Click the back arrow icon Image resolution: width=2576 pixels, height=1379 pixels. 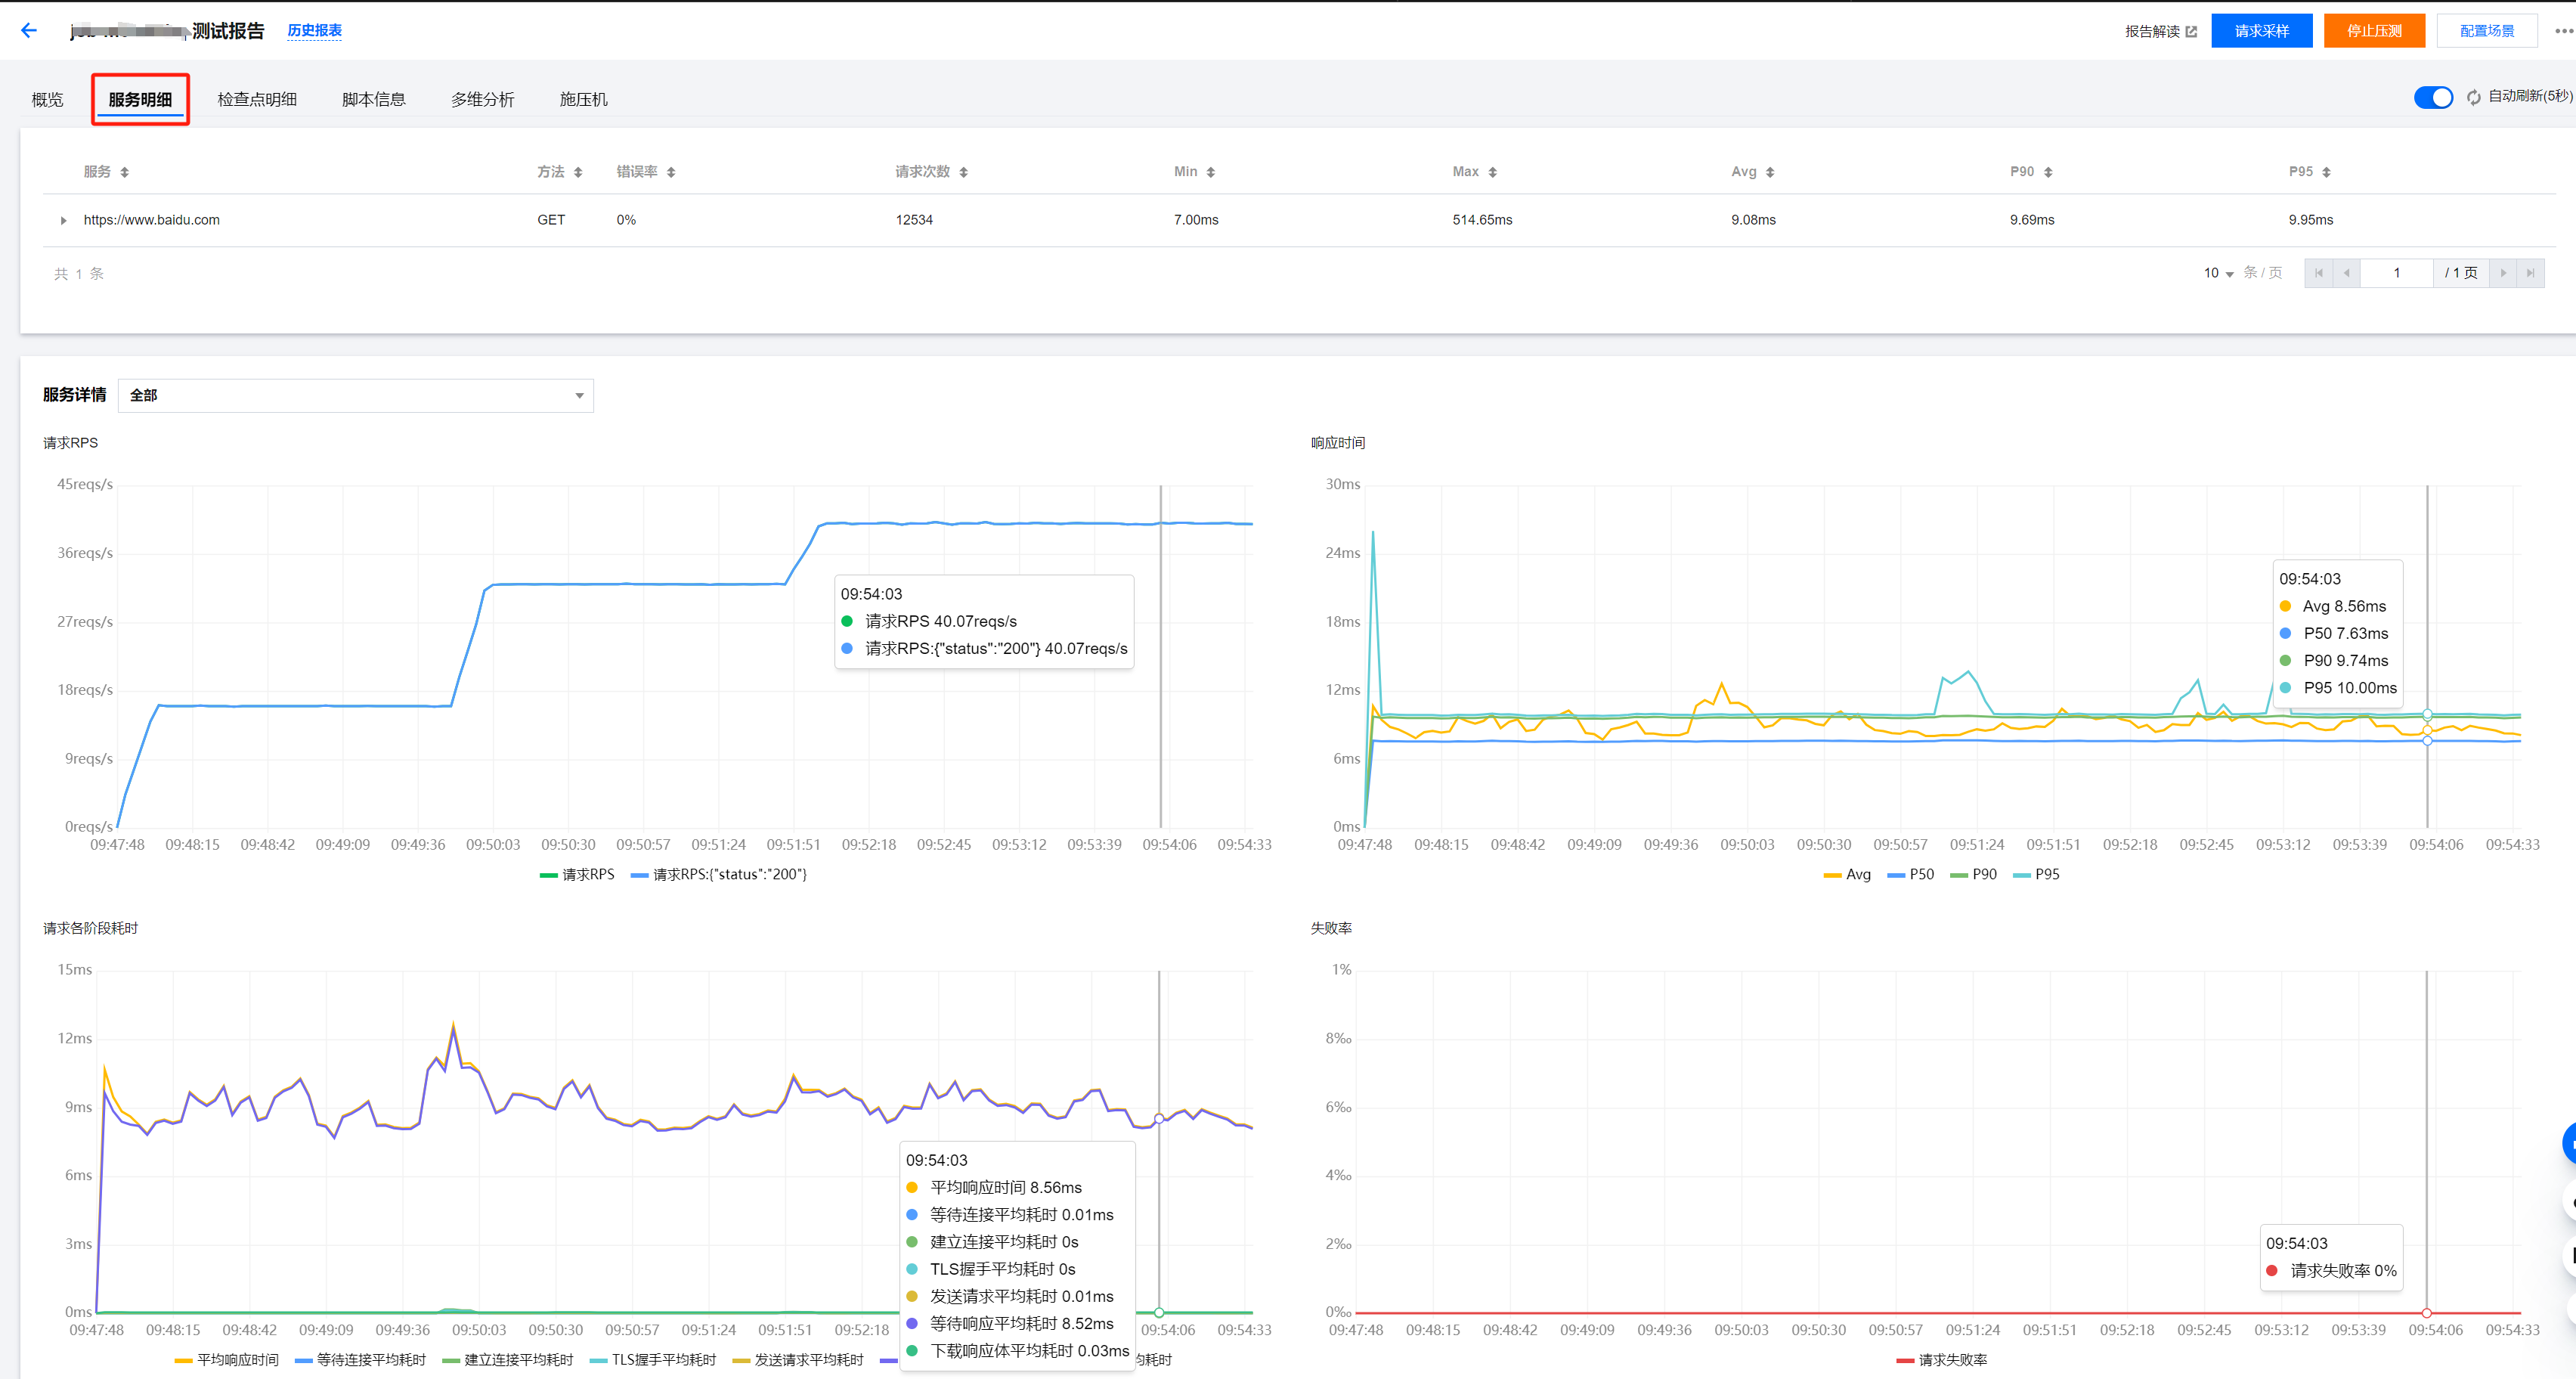(29, 31)
